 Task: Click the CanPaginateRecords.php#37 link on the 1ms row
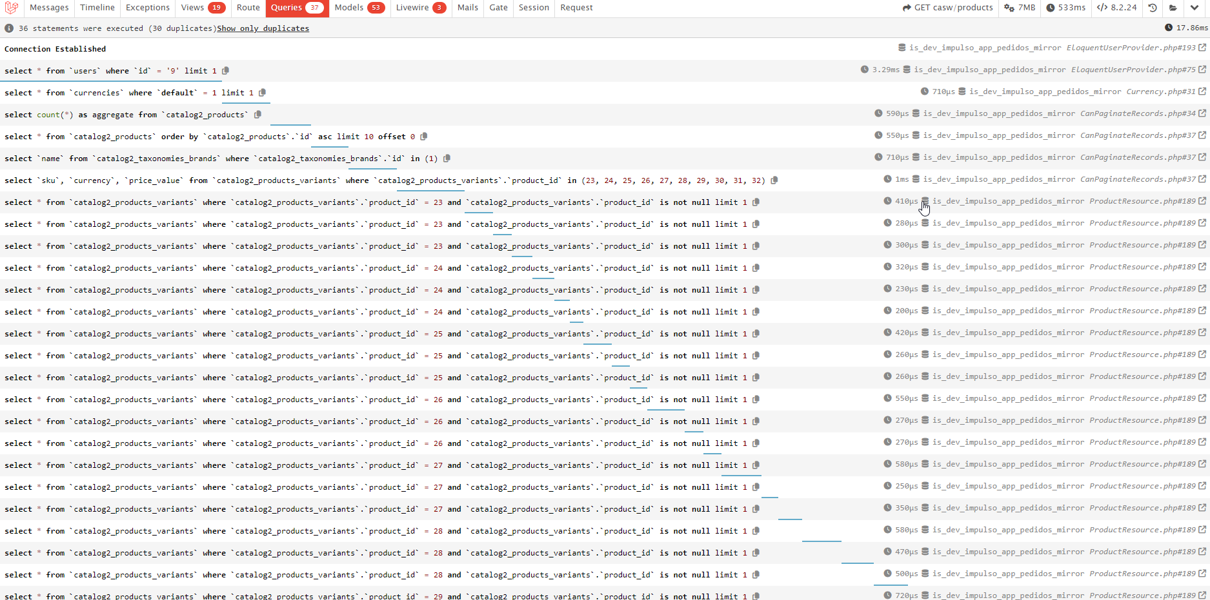[x=1138, y=179]
